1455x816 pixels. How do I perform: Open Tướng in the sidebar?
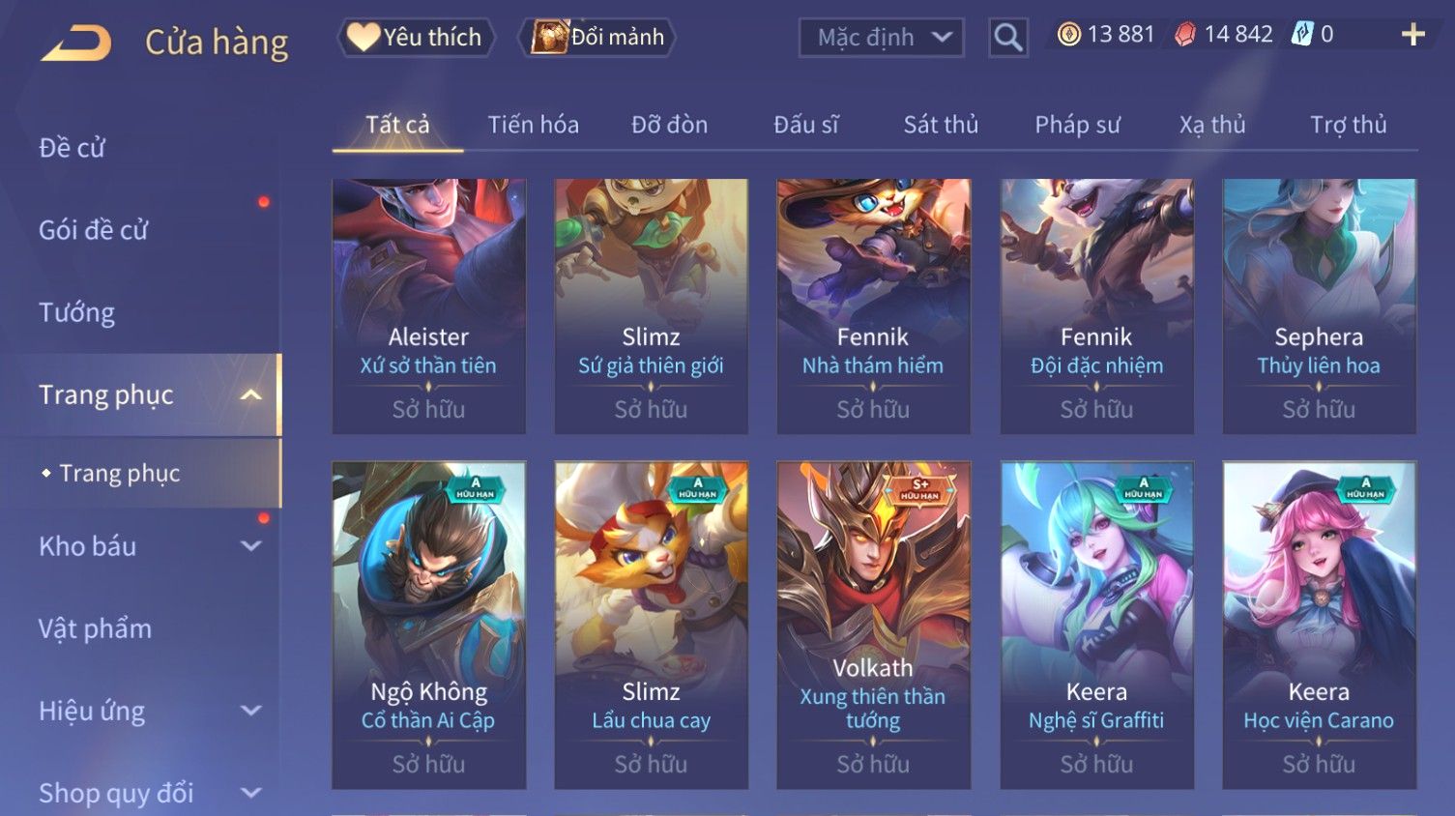coord(77,312)
